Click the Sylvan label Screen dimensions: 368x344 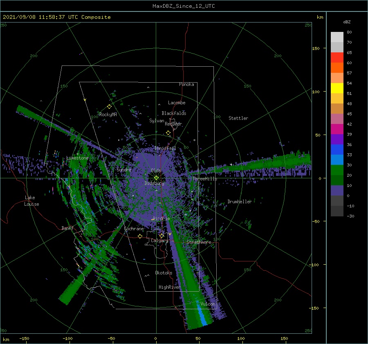[x=157, y=121]
